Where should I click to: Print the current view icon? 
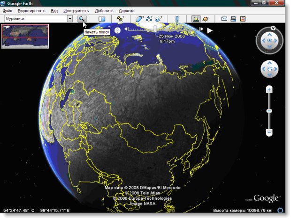[x=233, y=19]
